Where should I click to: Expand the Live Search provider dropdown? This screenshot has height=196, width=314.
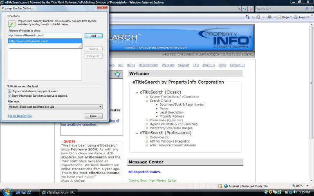tap(312, 9)
